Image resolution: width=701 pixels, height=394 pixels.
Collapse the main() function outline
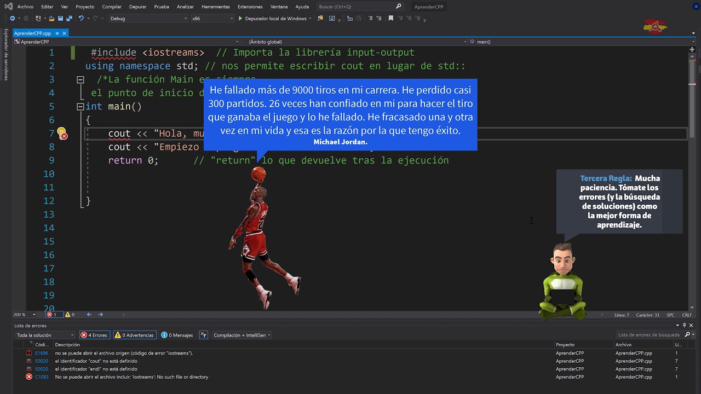80,107
